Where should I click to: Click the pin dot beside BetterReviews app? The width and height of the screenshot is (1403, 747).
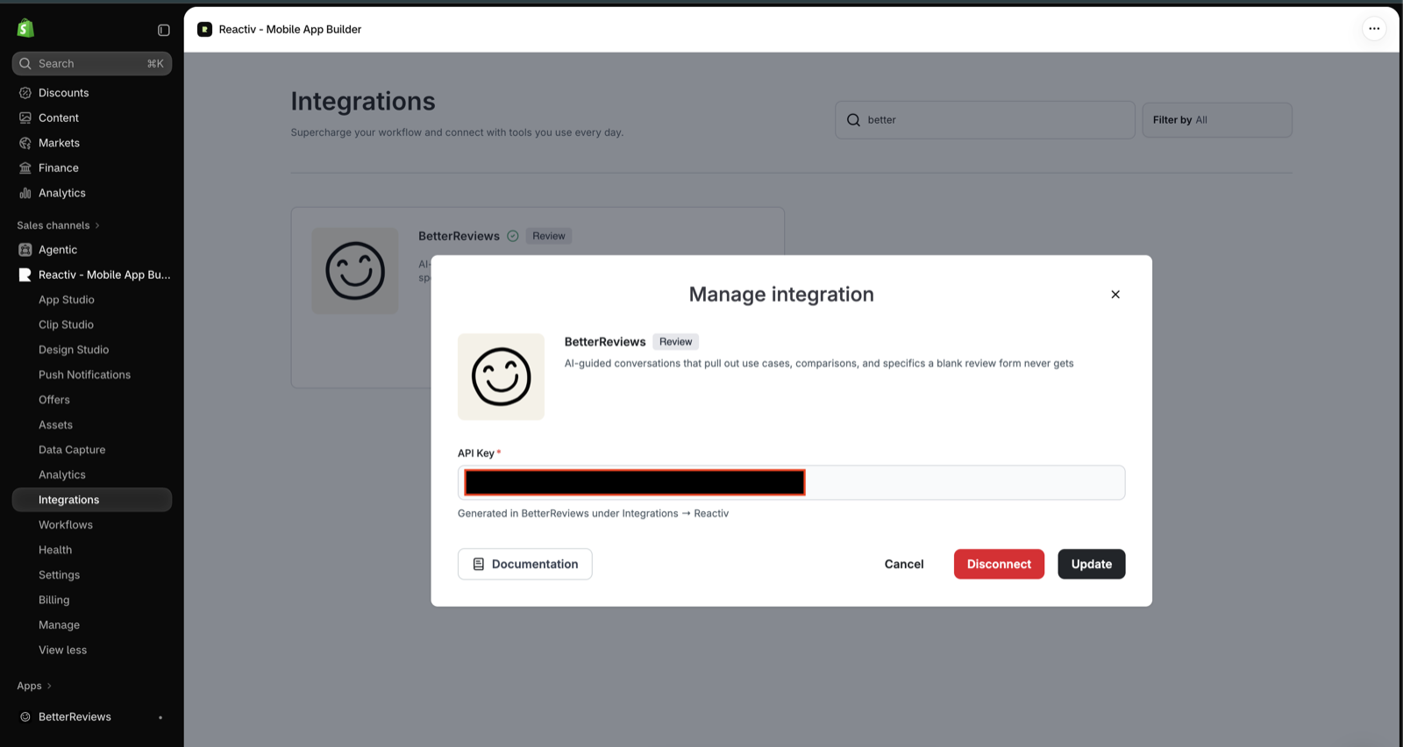[x=160, y=717]
